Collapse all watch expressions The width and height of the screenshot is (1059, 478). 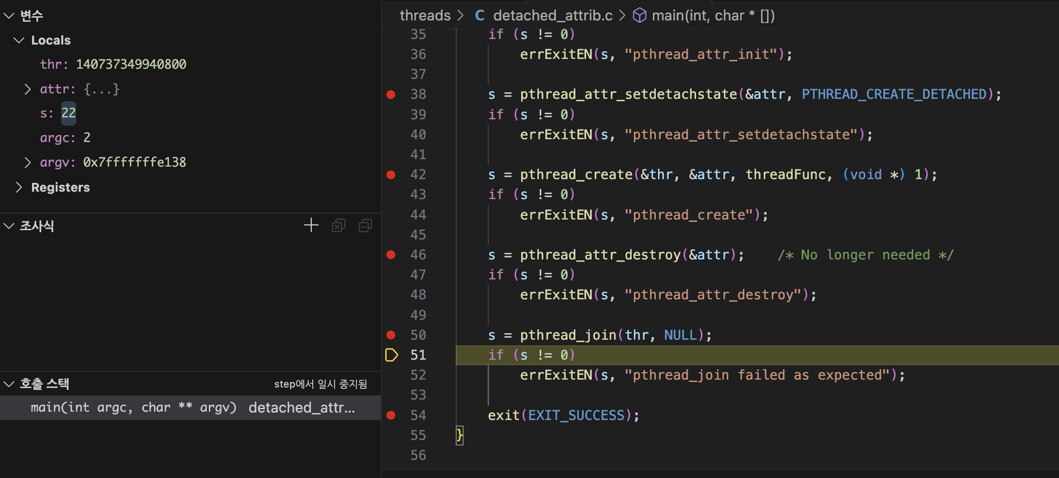pyautogui.click(x=365, y=226)
